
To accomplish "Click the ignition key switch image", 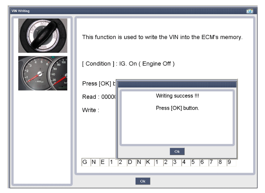I will coord(43,35).
